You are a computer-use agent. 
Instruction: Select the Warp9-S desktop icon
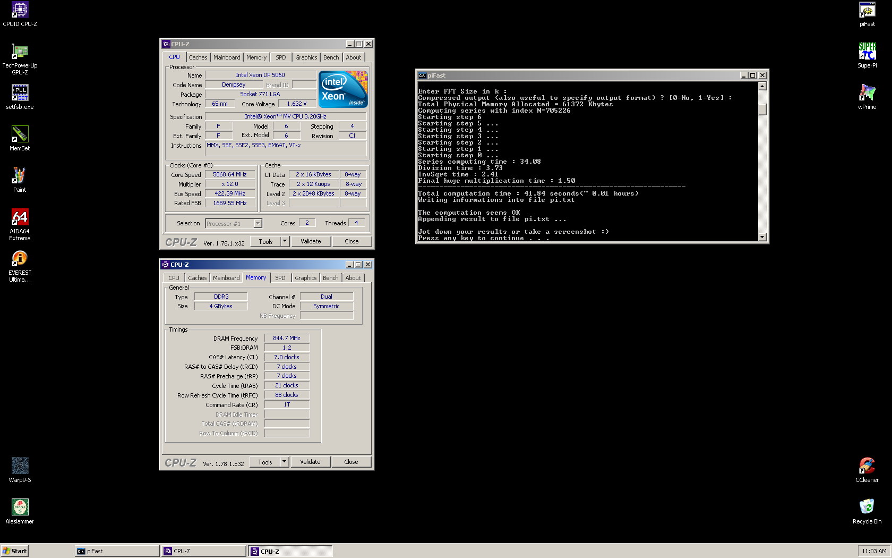20,470
